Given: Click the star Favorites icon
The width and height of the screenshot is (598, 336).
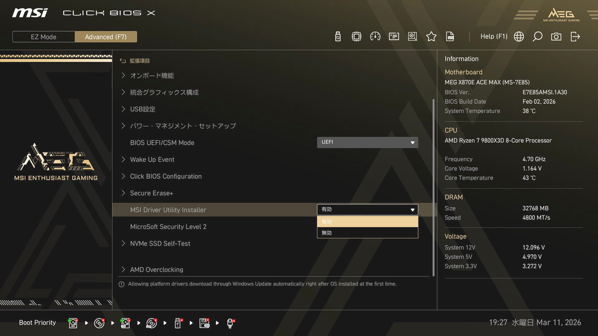Looking at the screenshot, I should click(431, 36).
